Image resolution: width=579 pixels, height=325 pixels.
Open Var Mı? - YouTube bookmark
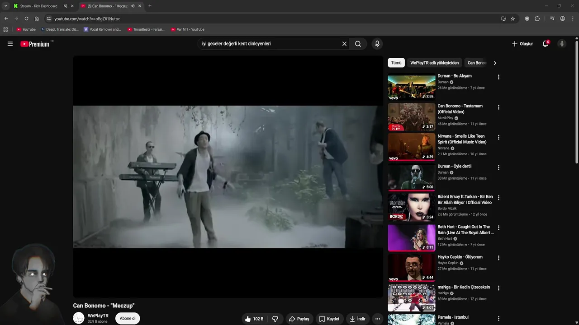point(187,29)
